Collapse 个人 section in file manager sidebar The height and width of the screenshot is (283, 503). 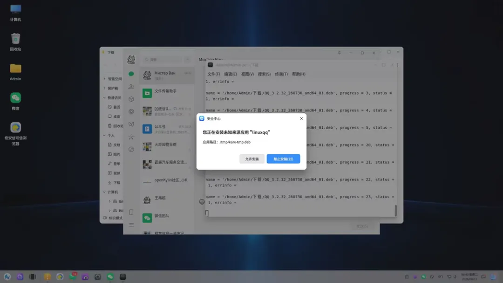pos(104,136)
